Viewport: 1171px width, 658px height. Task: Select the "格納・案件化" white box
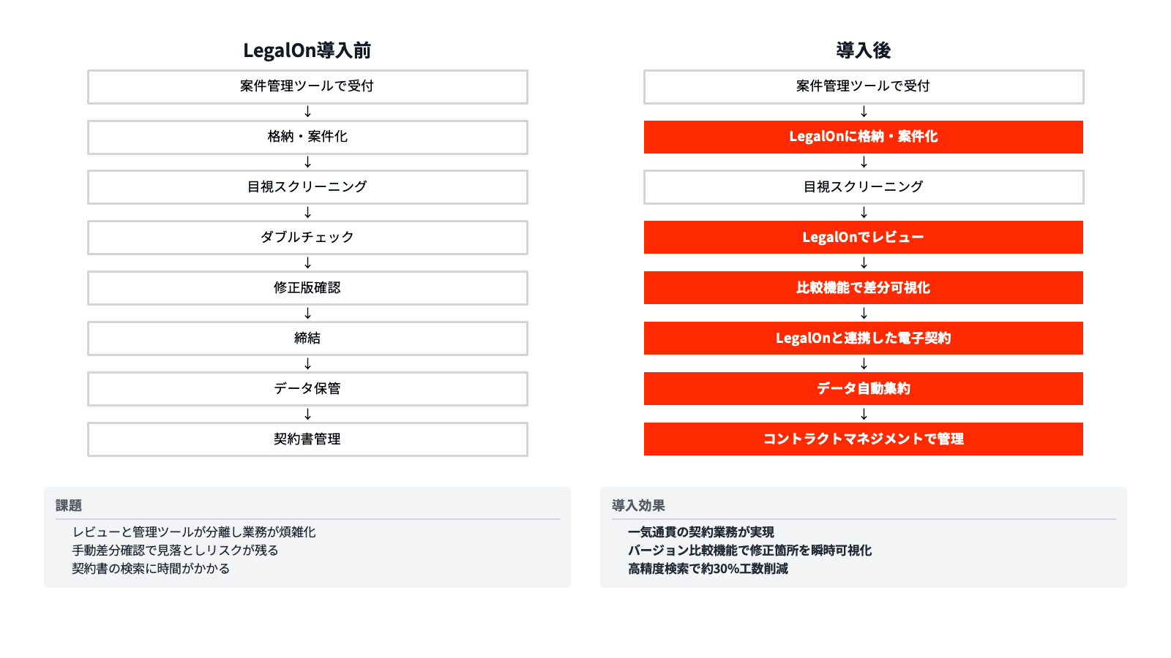pyautogui.click(x=307, y=137)
